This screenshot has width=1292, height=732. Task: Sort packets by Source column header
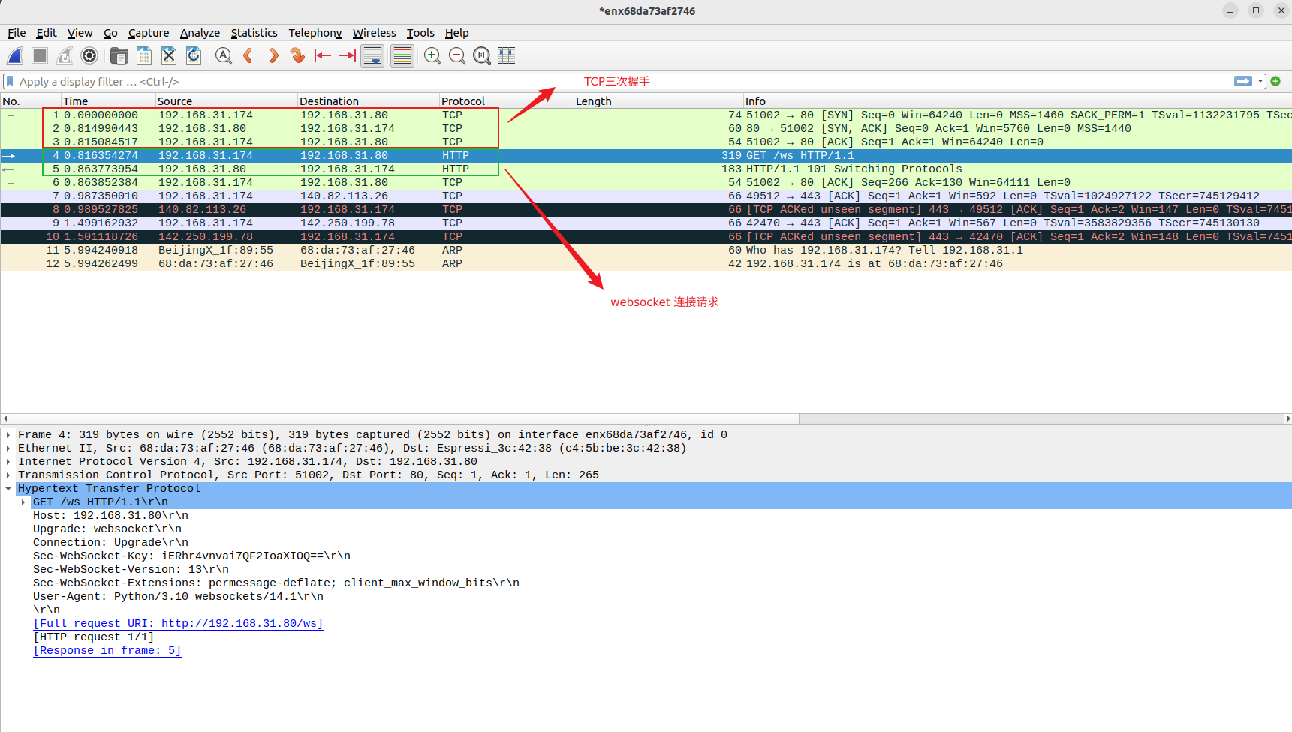tap(227, 100)
